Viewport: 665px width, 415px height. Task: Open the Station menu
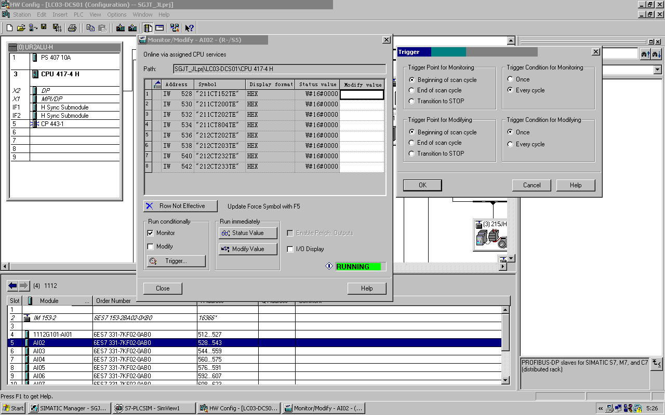click(22, 15)
